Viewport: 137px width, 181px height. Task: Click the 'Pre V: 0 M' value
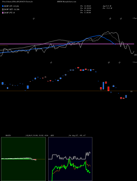(107, 8)
